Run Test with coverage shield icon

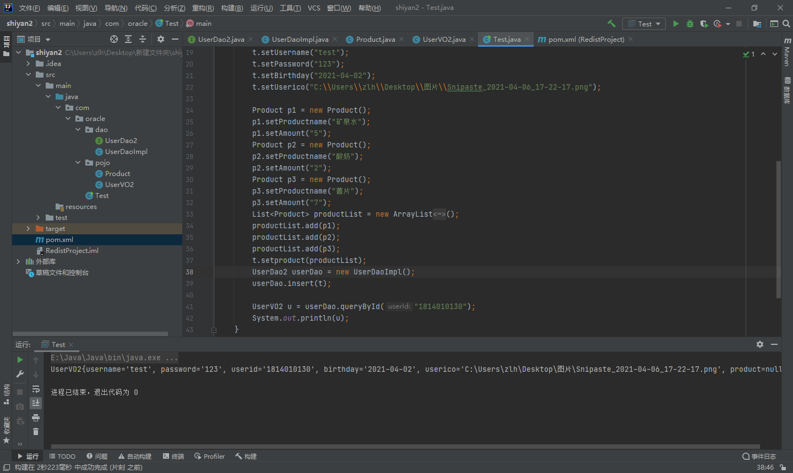[x=704, y=24]
